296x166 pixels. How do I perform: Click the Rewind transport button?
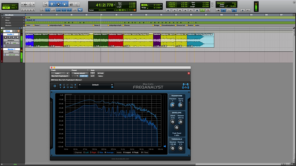point(180,10)
